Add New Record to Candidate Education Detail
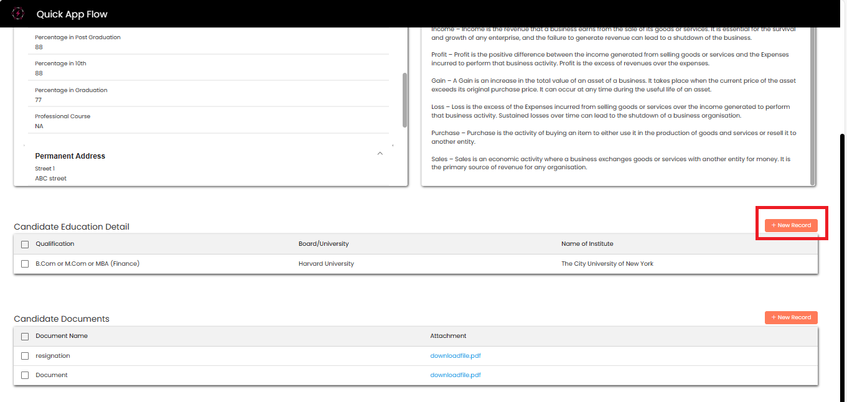This screenshot has width=847, height=402. 791,225
